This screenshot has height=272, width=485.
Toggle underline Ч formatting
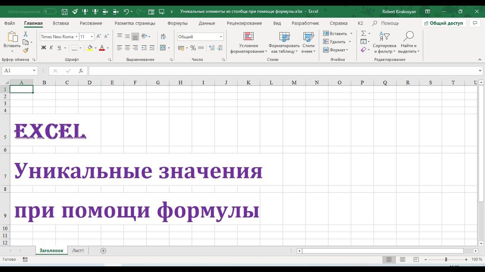[x=59, y=48]
